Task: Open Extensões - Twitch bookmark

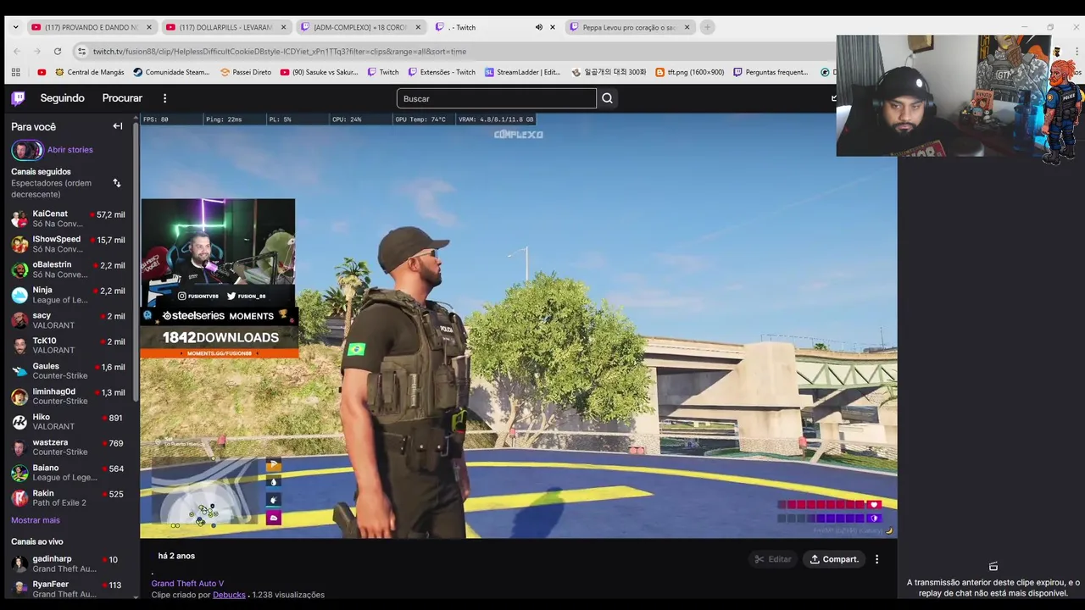Action: tap(442, 72)
